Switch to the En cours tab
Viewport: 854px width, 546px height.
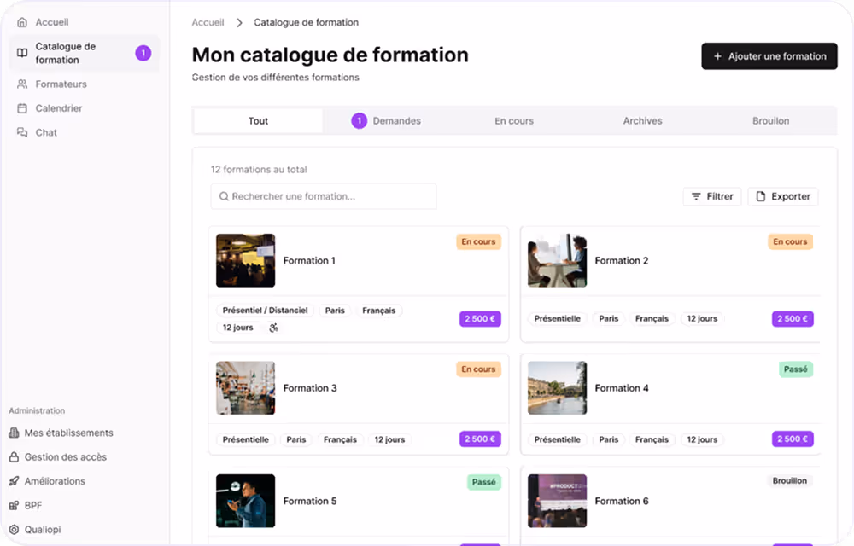click(514, 121)
